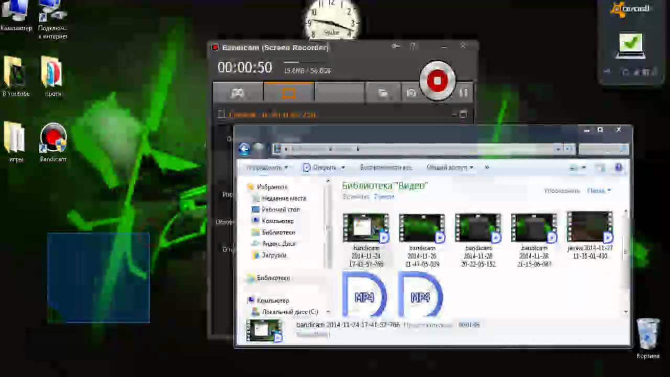
Task: Open the Подключение к интернету desktop icon
Action: [x=53, y=20]
